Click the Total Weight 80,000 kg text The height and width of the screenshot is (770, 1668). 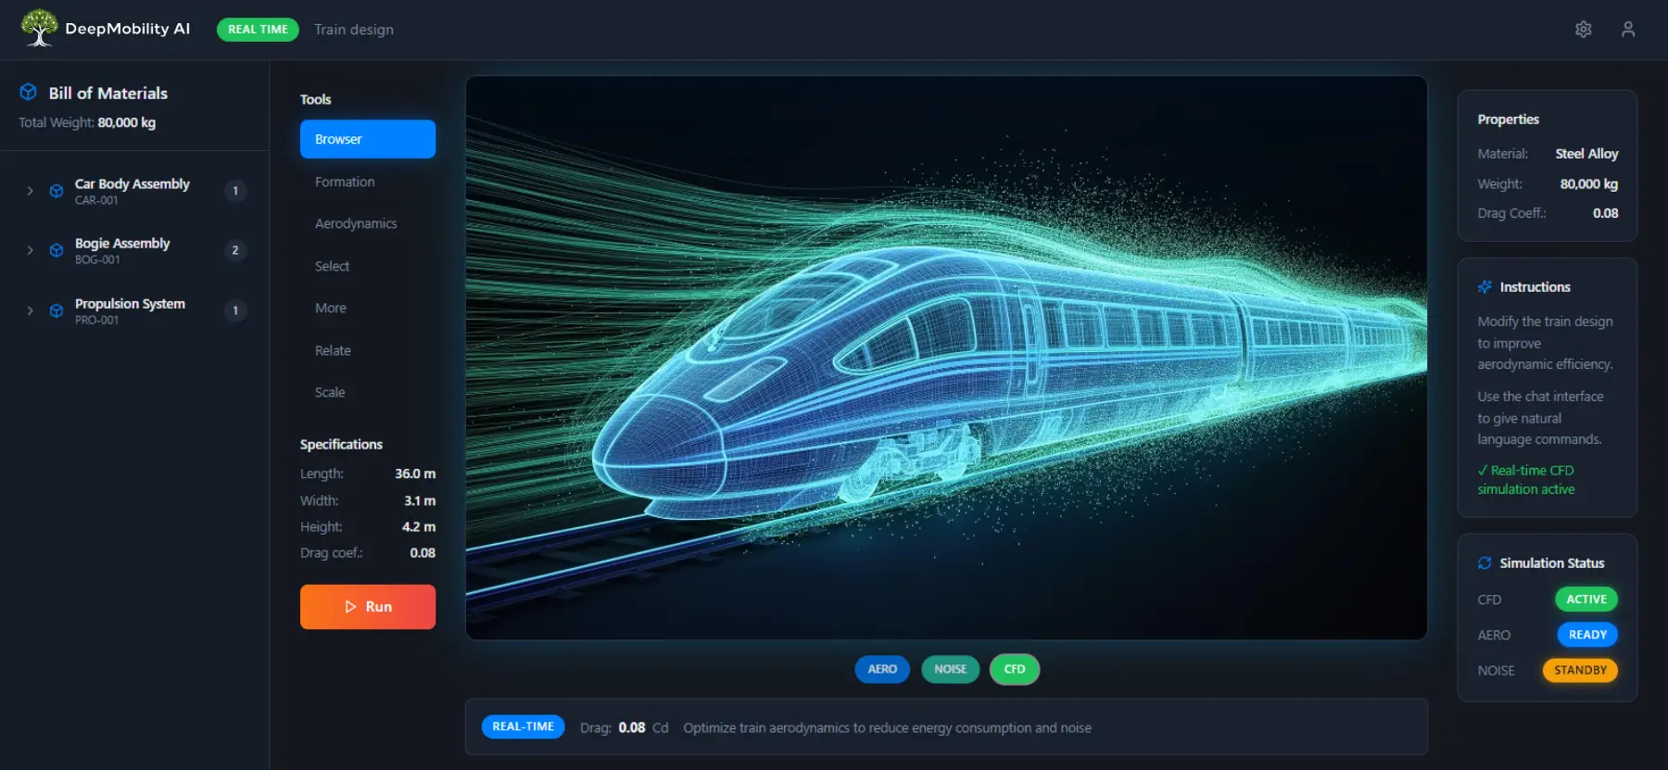coord(87,122)
